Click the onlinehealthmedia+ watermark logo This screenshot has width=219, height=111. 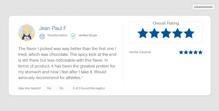(x=203, y=7)
